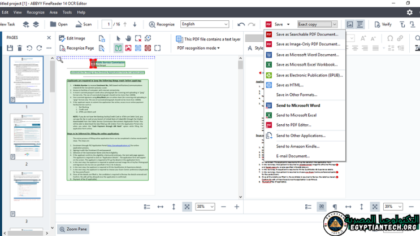The image size is (420, 236).
Task: Click the Undo arrow in the toolbar
Action: [242, 24]
